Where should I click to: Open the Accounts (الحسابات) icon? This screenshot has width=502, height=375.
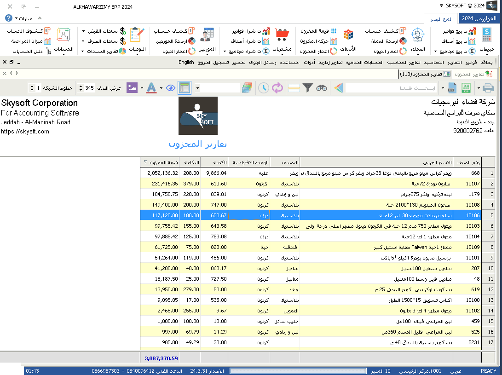tap(63, 35)
